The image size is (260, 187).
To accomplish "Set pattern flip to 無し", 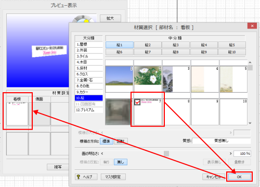I will [x=121, y=162].
